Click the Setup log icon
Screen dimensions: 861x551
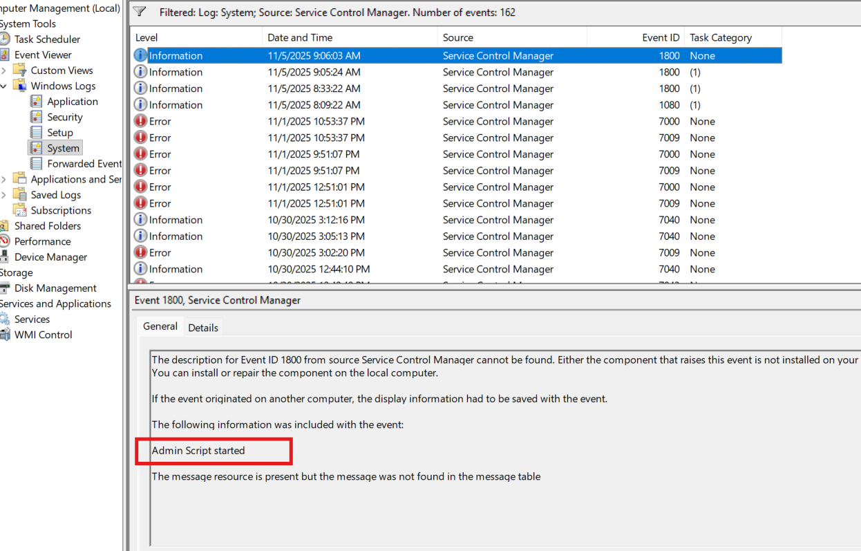click(x=37, y=133)
